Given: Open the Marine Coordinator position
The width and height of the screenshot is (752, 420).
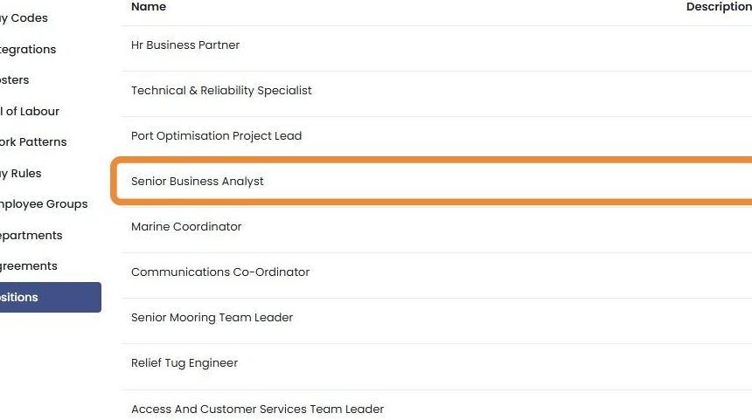Looking at the screenshot, I should (186, 227).
